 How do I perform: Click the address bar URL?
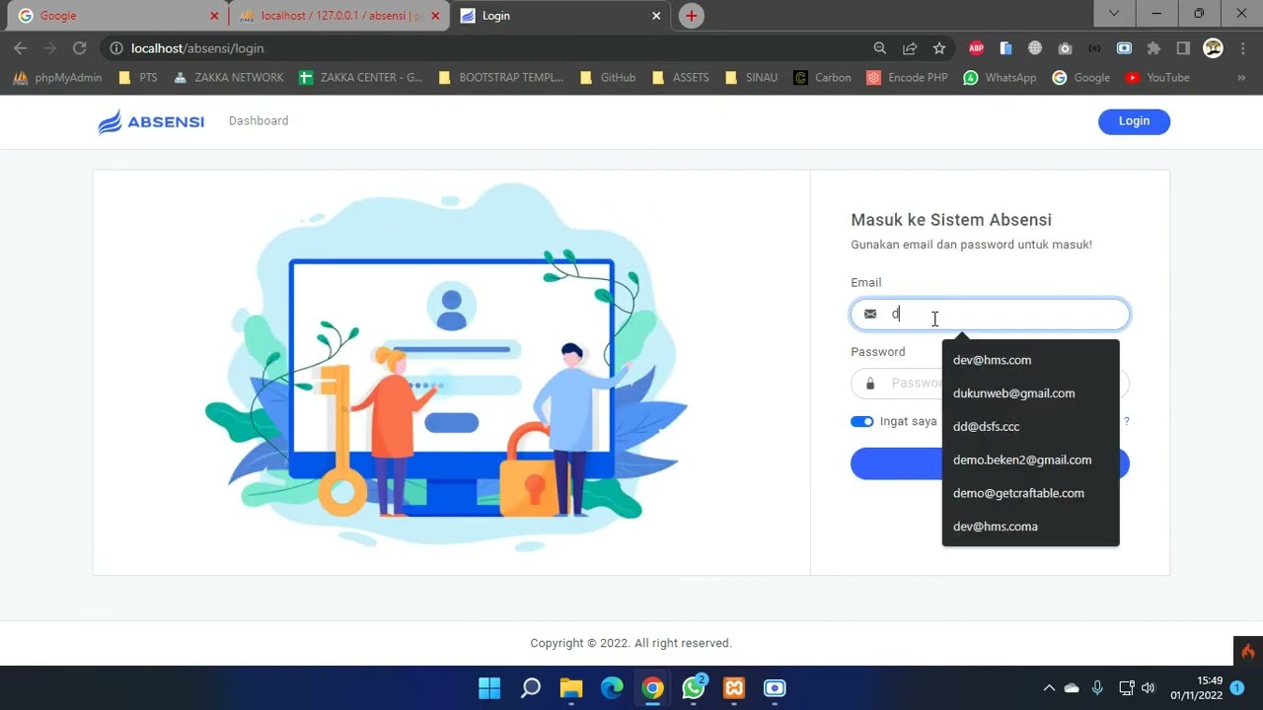click(197, 48)
